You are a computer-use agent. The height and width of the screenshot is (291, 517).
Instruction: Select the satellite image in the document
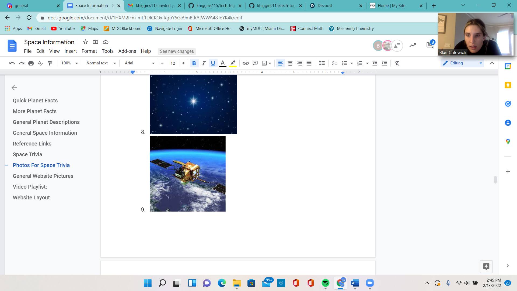tap(188, 174)
